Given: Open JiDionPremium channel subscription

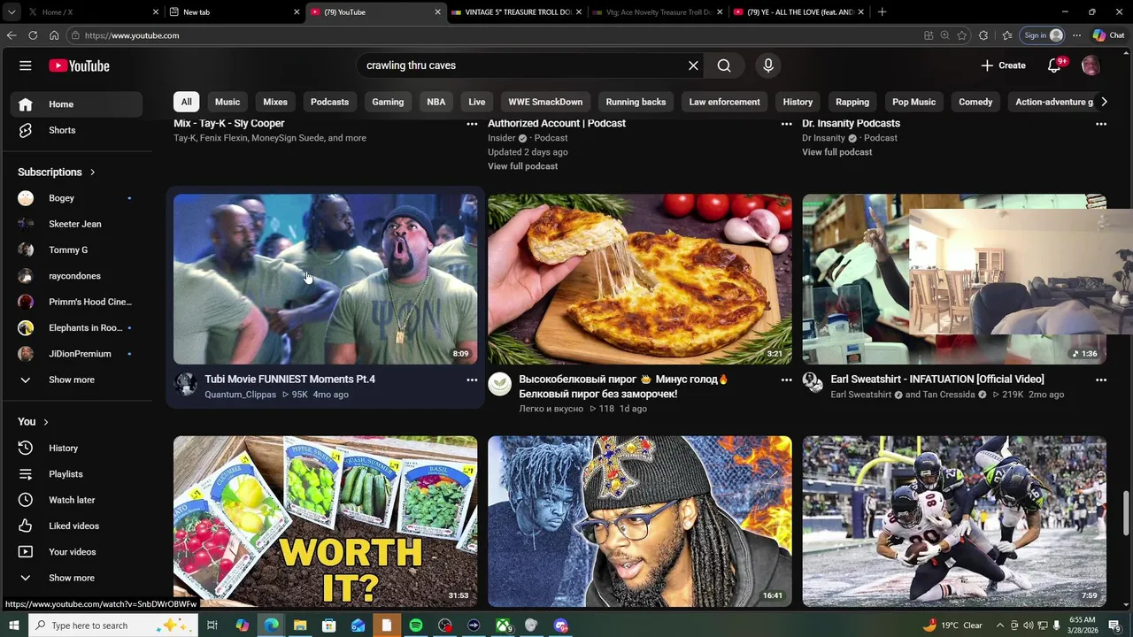Looking at the screenshot, I should [77, 354].
